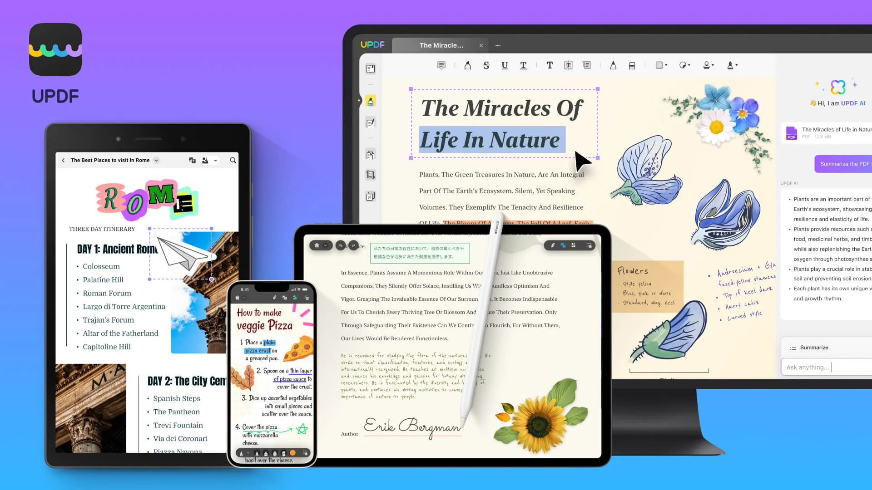The height and width of the screenshot is (490, 872).
Task: Select The Miracles tab in UPDF
Action: [441, 45]
